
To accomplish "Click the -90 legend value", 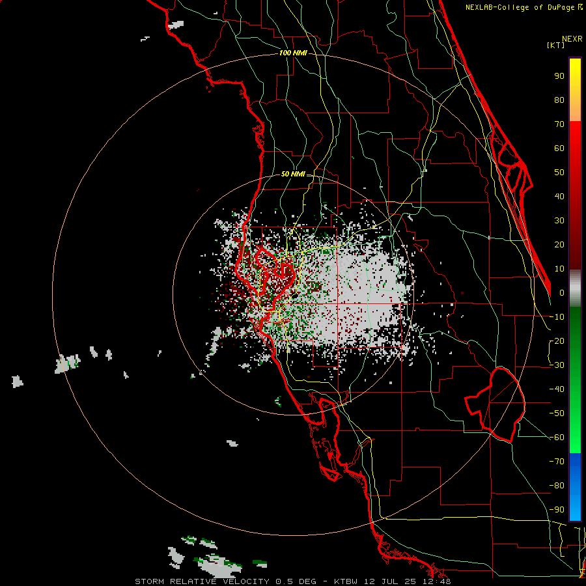I will coord(557,510).
